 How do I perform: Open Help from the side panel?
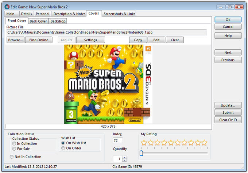click(228, 36)
